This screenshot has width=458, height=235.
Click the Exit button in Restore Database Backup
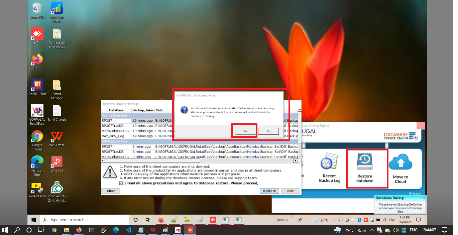(290, 191)
